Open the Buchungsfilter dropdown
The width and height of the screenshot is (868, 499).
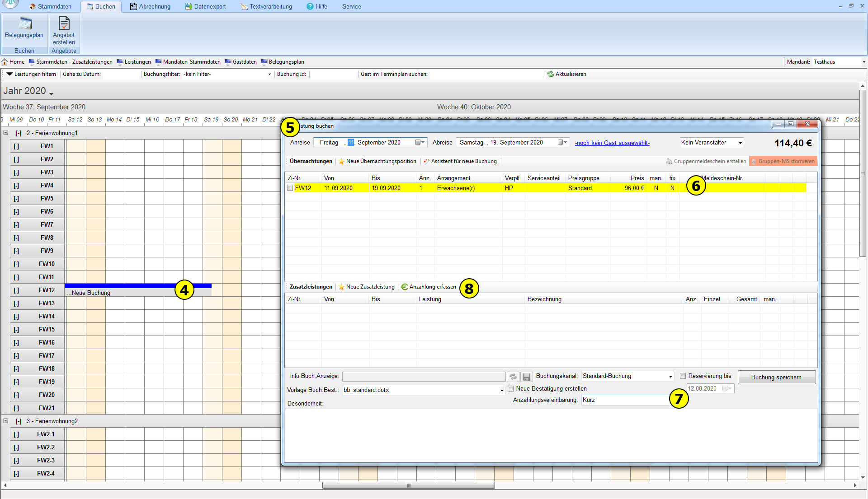[x=269, y=74]
